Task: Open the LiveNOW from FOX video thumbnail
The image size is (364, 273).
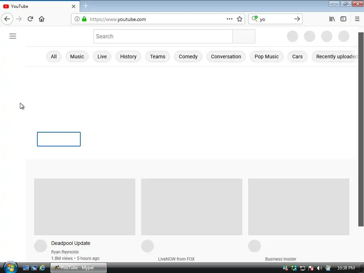Action: click(x=192, y=207)
